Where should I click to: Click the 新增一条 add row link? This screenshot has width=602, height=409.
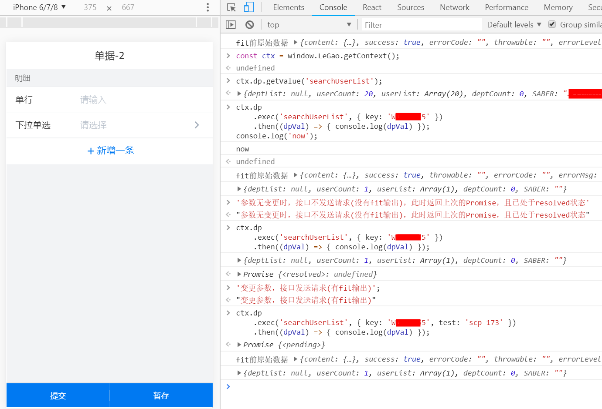111,151
